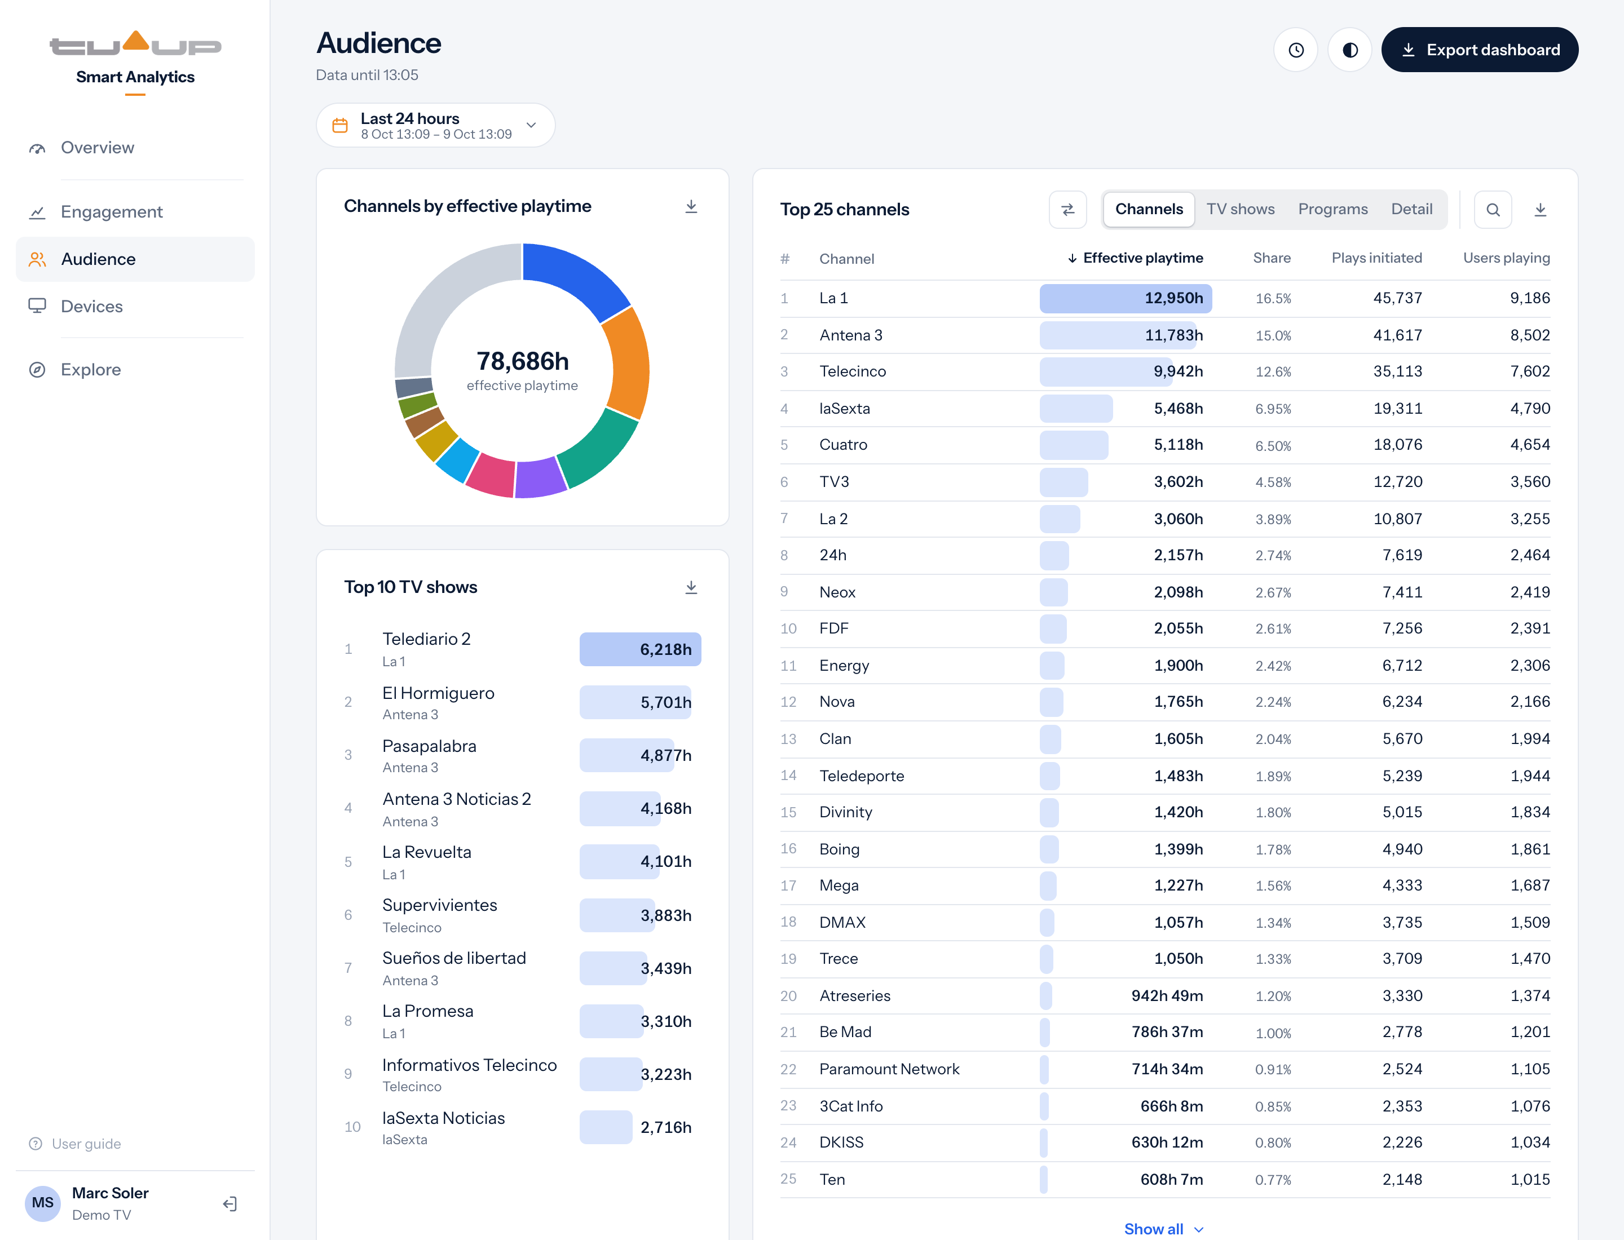
Task: Open the User guide link
Action: tap(76, 1143)
